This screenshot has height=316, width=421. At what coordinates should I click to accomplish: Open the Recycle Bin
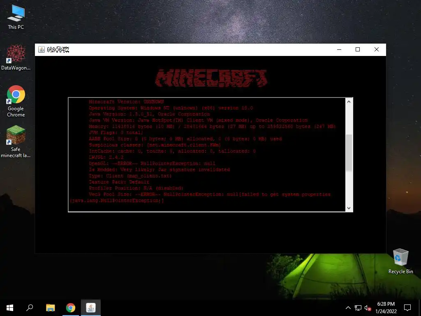pyautogui.click(x=400, y=261)
